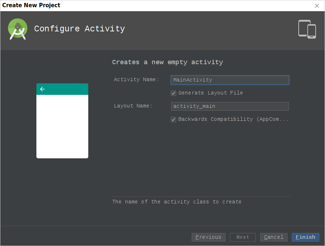Click the back arrow in the activity preview
This screenshot has height=246, width=325.
42,89
